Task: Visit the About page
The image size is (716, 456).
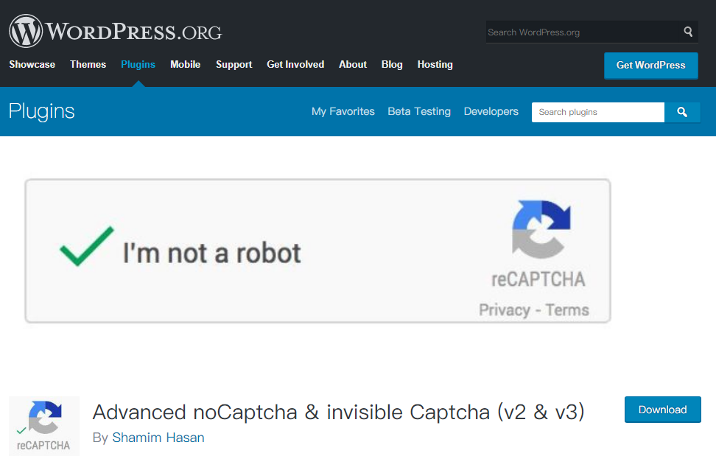Action: 353,64
